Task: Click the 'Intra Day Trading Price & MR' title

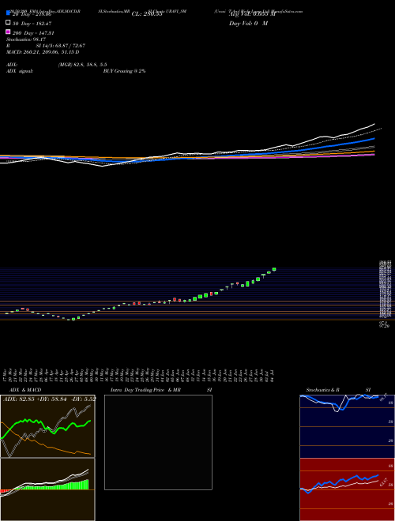Action: [x=145, y=390]
